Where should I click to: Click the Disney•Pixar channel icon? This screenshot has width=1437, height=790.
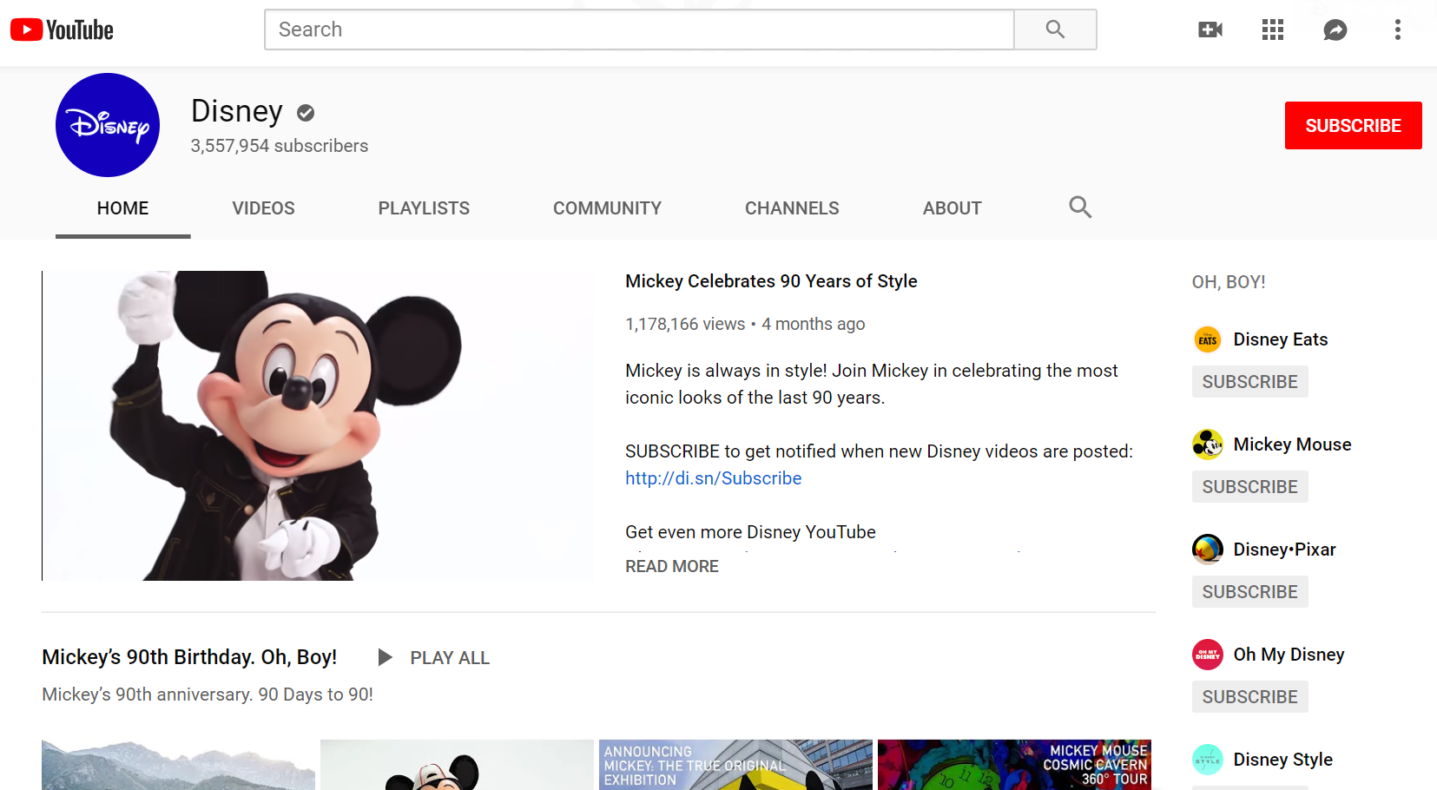click(1208, 550)
